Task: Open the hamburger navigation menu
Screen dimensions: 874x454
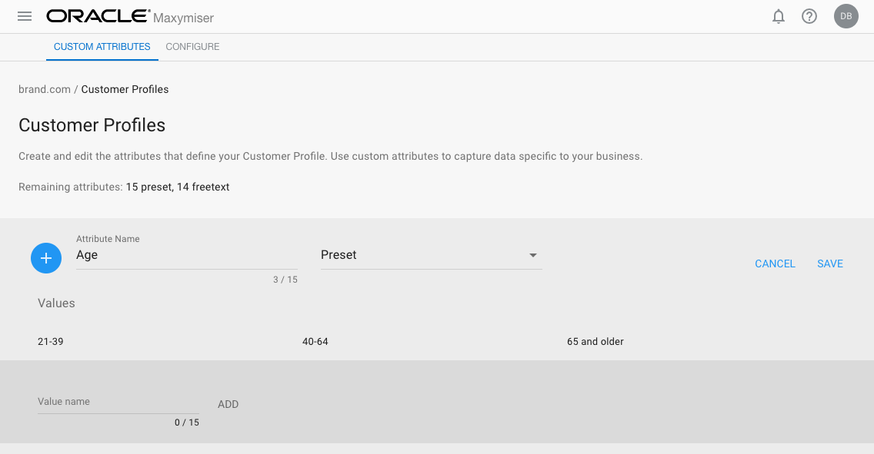Action: pos(25,16)
